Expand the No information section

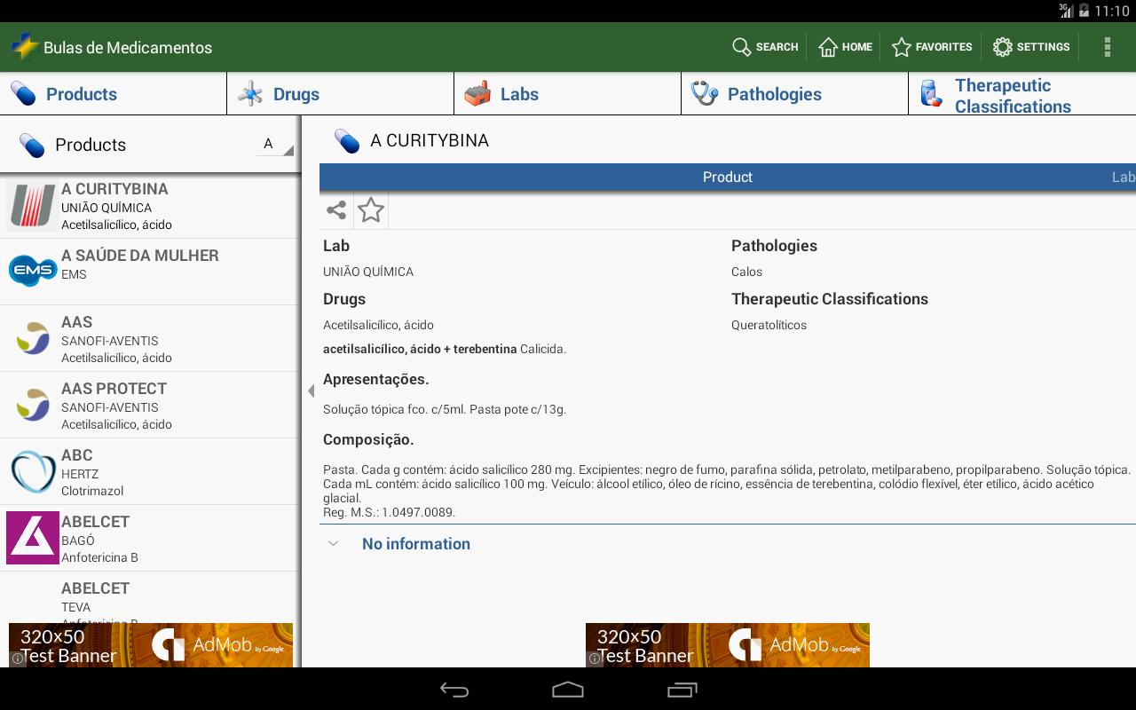coord(728,544)
